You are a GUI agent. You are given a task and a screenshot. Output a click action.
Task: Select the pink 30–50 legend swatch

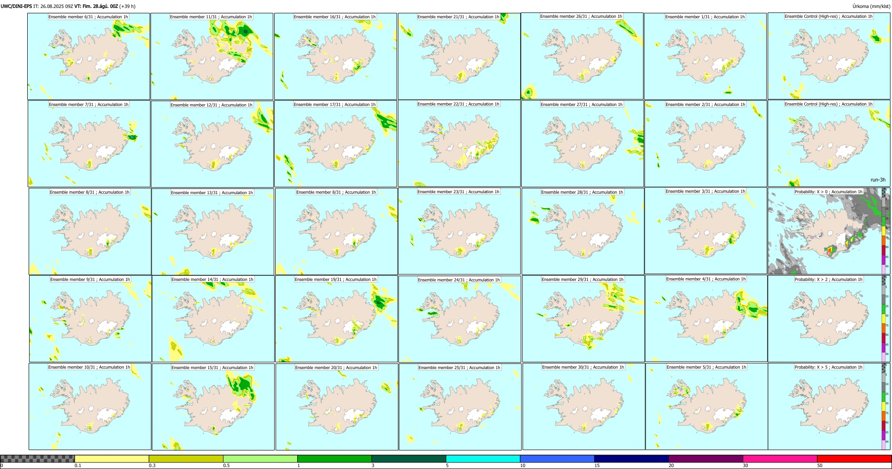pyautogui.click(x=780, y=459)
